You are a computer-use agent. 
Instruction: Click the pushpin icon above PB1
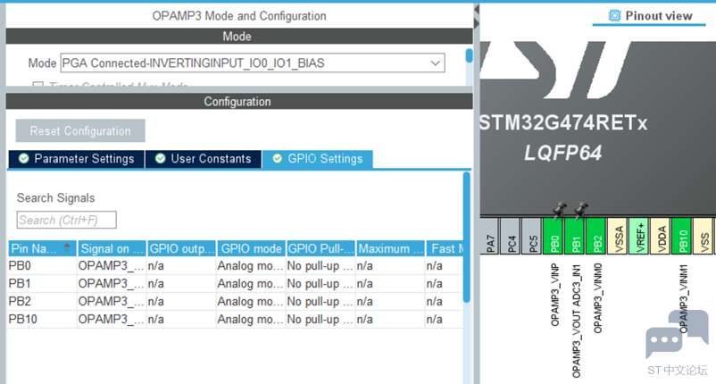580,210
